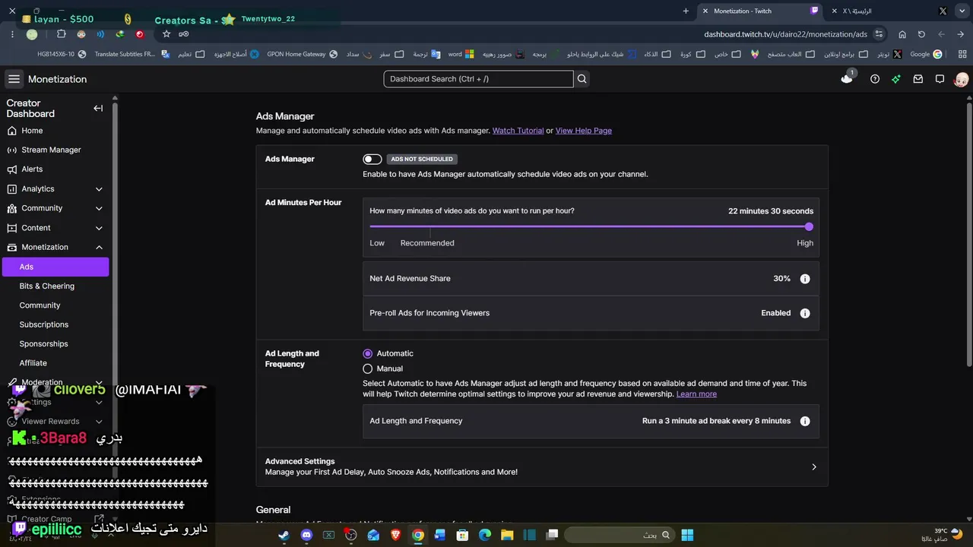Open the View Help Page link
Image resolution: width=973 pixels, height=547 pixels.
click(x=584, y=131)
